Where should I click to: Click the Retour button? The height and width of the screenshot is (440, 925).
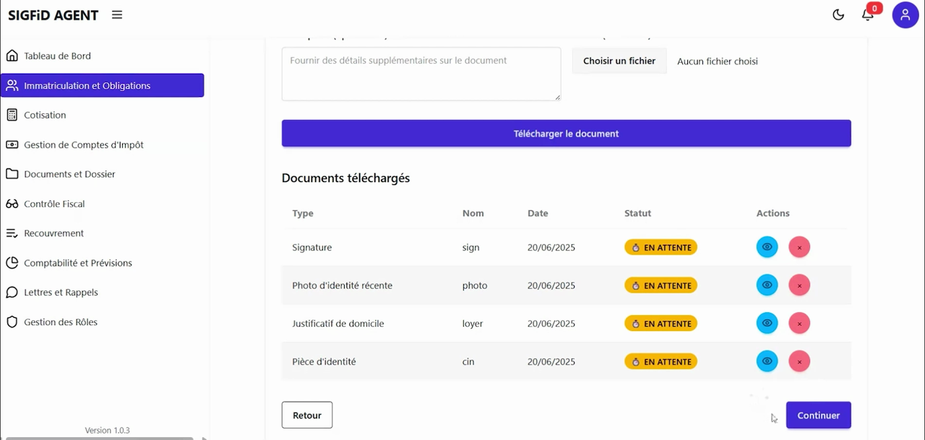(x=306, y=415)
